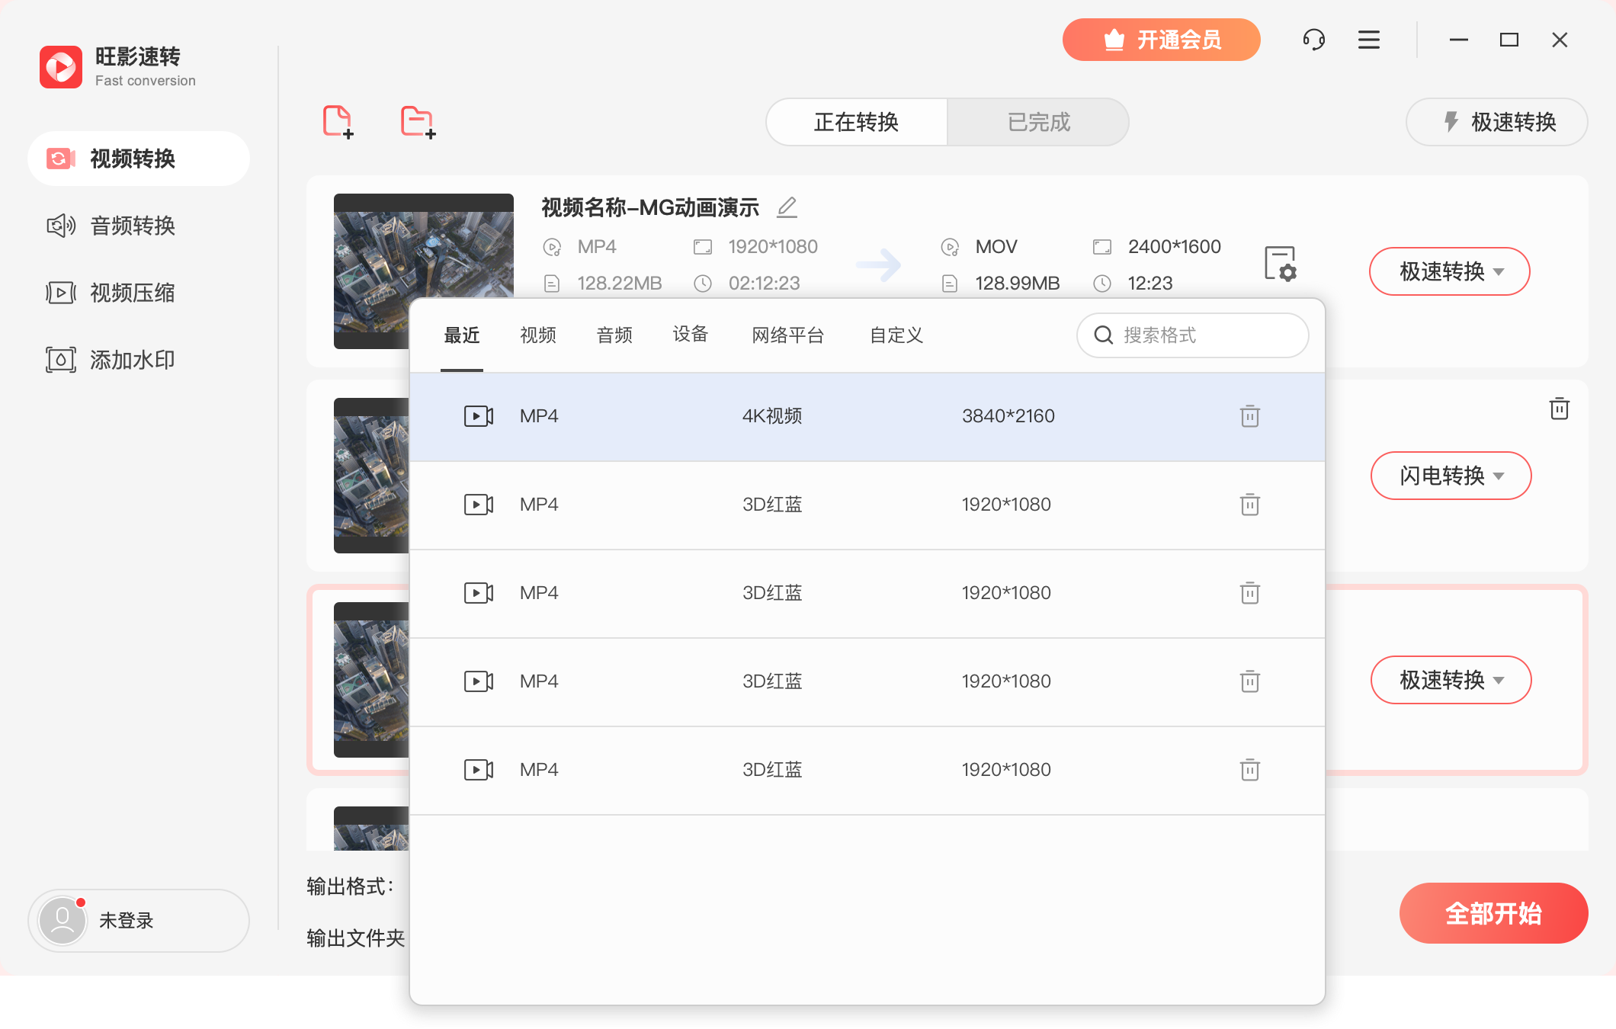Click the headset customer support icon

[1314, 40]
